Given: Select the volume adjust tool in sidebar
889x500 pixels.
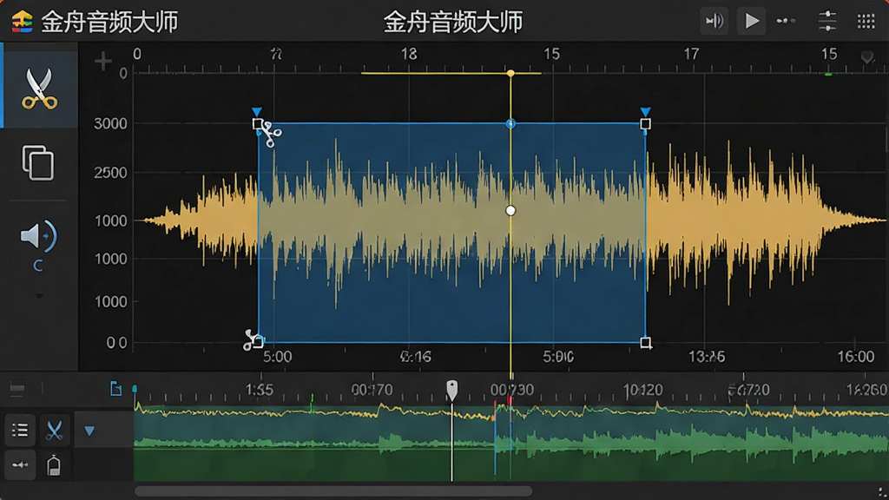Looking at the screenshot, I should click(x=38, y=236).
